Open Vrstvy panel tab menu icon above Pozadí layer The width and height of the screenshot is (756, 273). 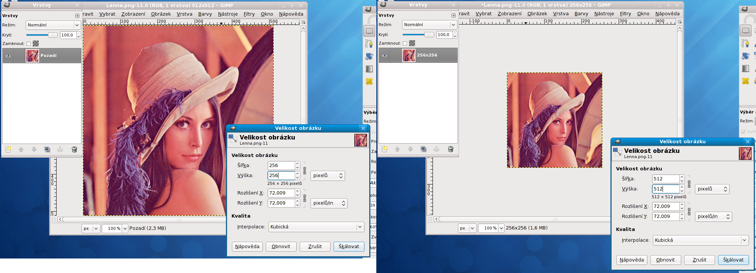[x=77, y=16]
